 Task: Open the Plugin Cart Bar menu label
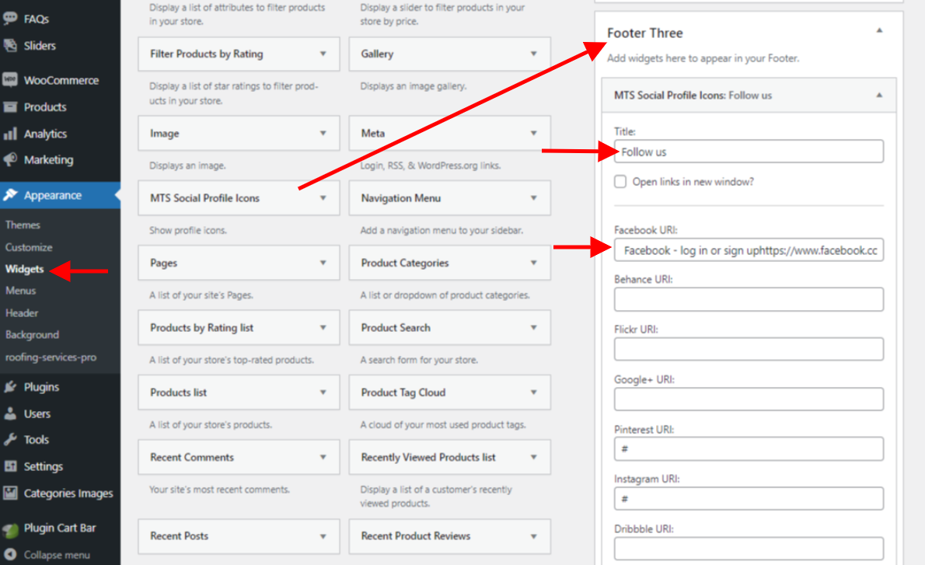[60, 528]
